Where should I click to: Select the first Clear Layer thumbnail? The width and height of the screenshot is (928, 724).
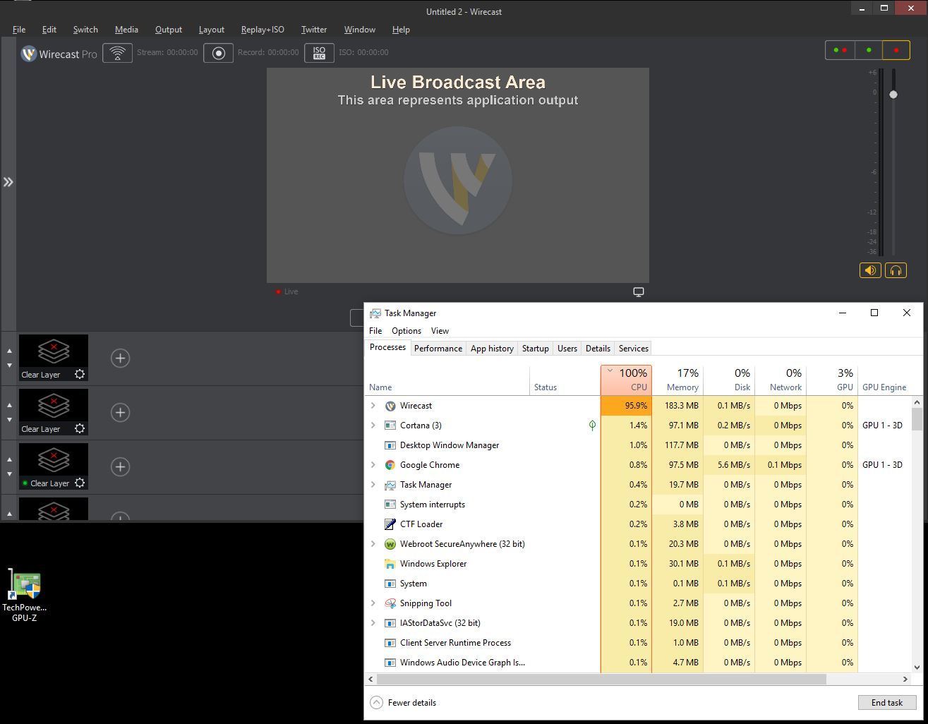(54, 358)
